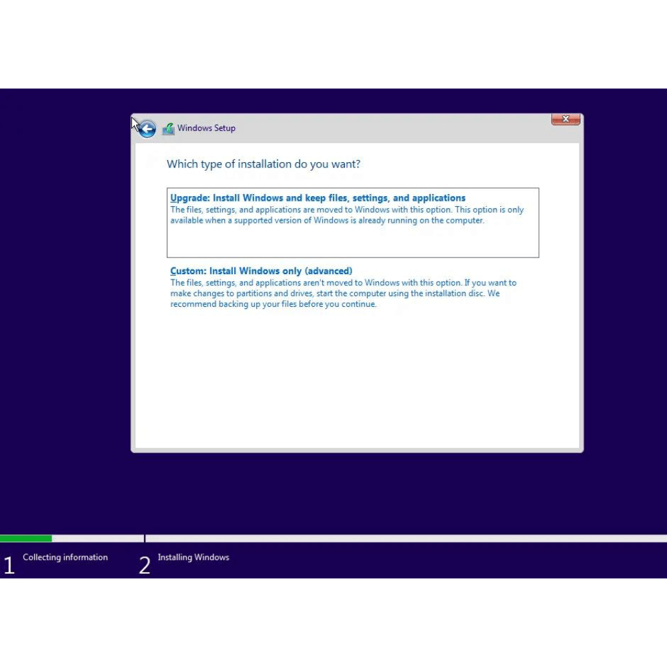
Task: Click the Custom option description paragraph
Action: [343, 293]
